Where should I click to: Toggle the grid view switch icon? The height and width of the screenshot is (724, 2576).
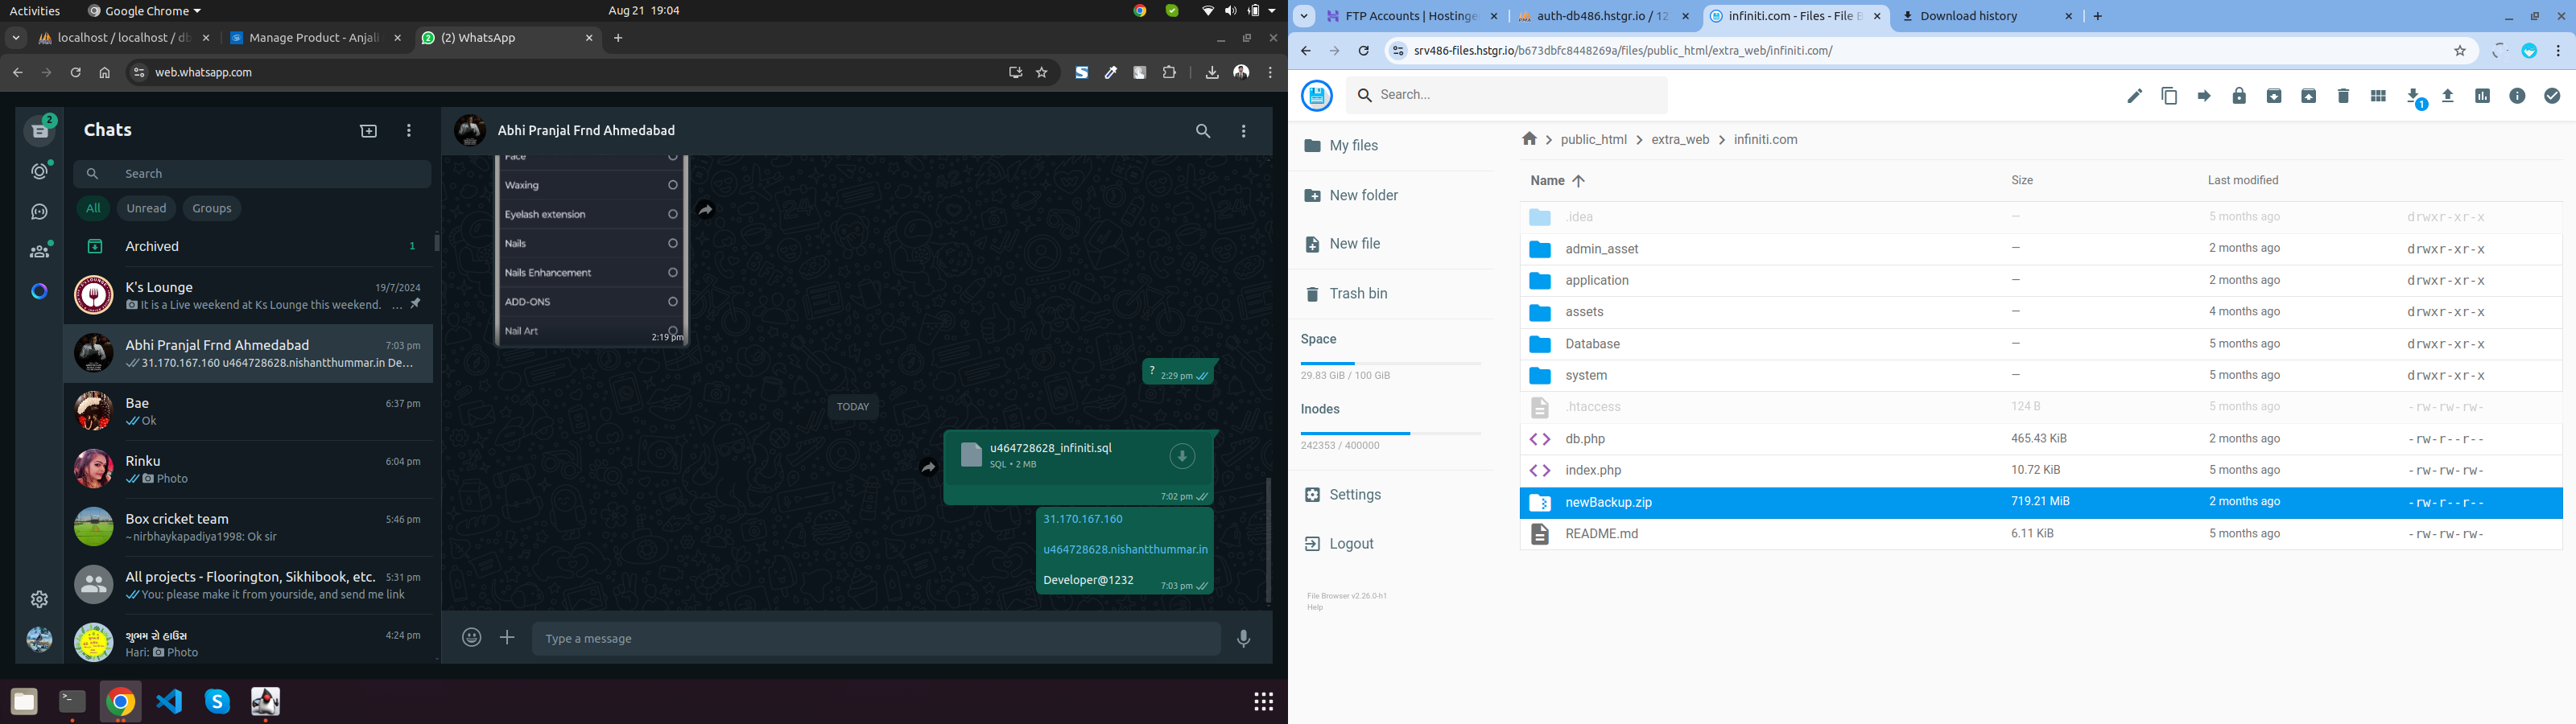pos(2378,96)
